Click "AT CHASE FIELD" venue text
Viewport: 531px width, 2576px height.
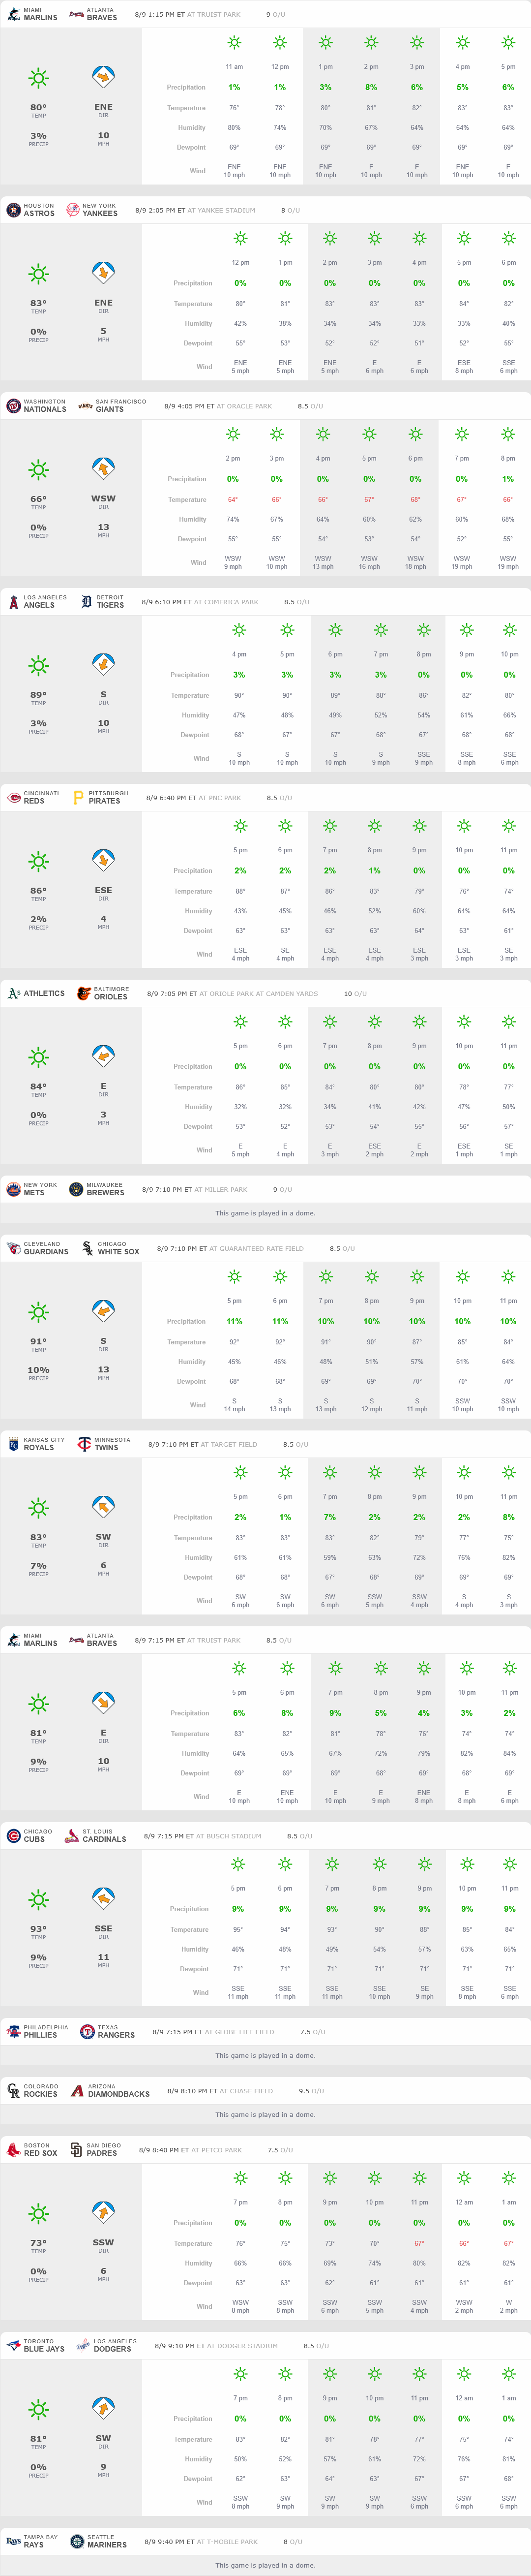tap(247, 2091)
